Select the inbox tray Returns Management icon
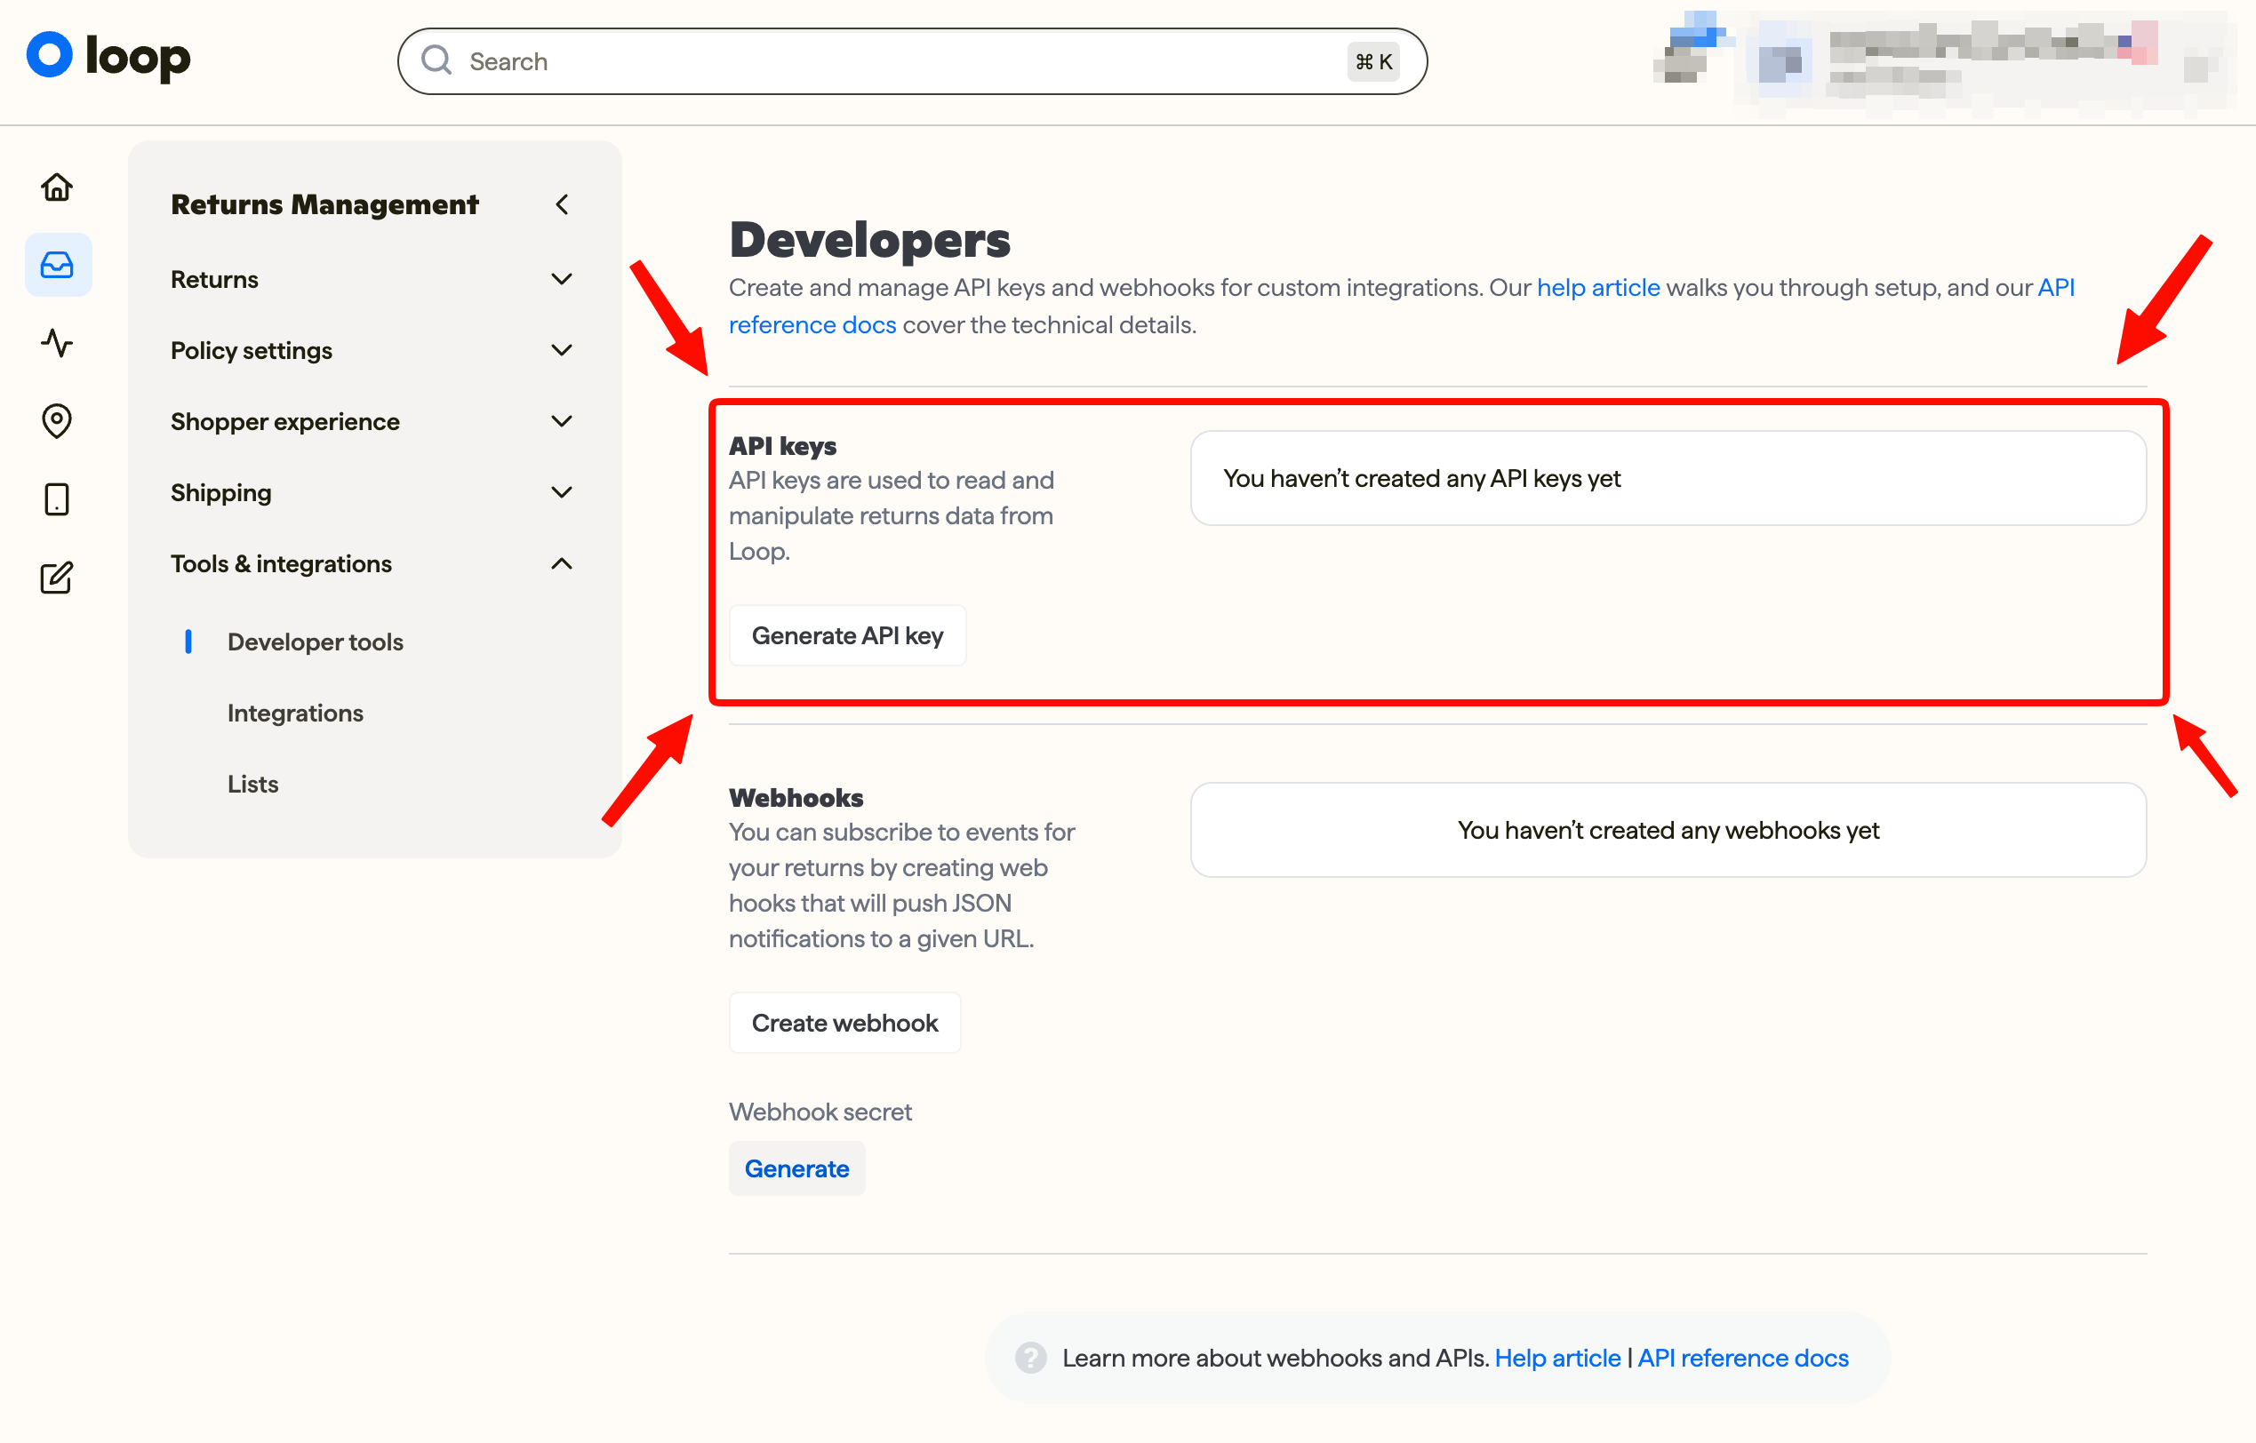Viewport: 2256px width, 1443px height. (57, 265)
